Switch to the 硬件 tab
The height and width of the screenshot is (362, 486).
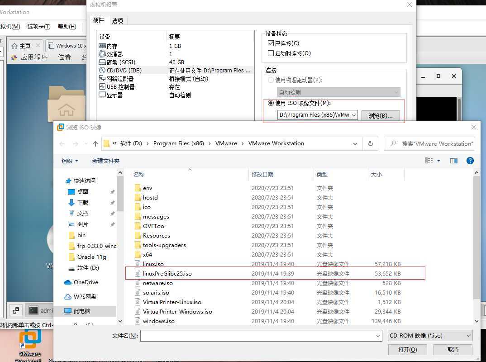click(99, 20)
